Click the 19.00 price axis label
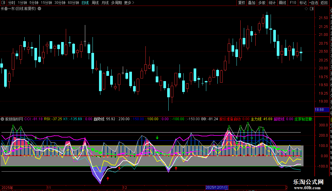 323,101
